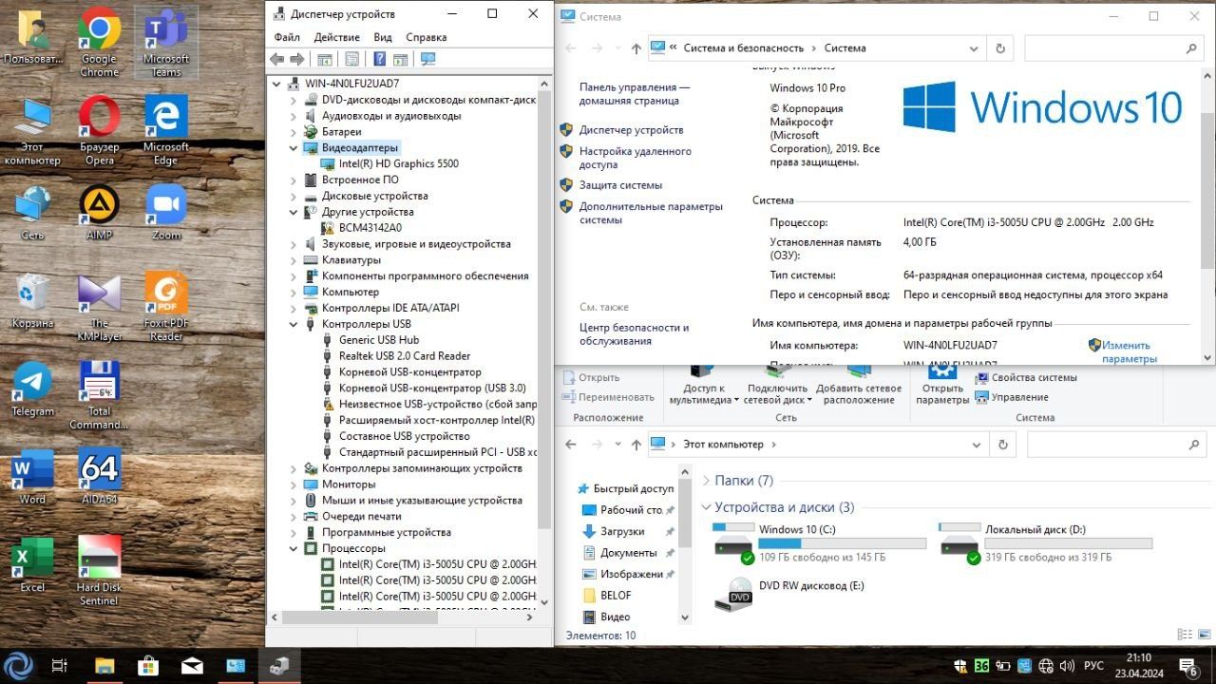Click the File Explorer taskbar icon
The height and width of the screenshot is (684, 1216).
tap(104, 665)
